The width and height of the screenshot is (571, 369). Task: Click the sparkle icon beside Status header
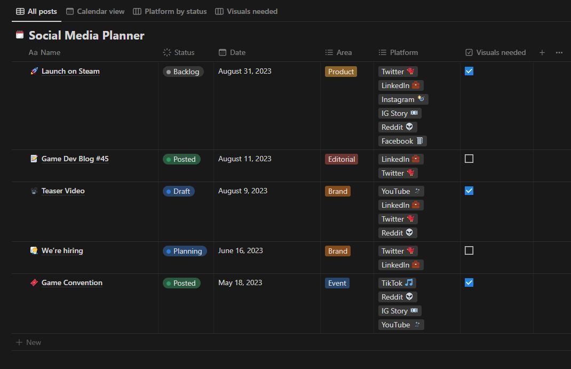(x=168, y=52)
